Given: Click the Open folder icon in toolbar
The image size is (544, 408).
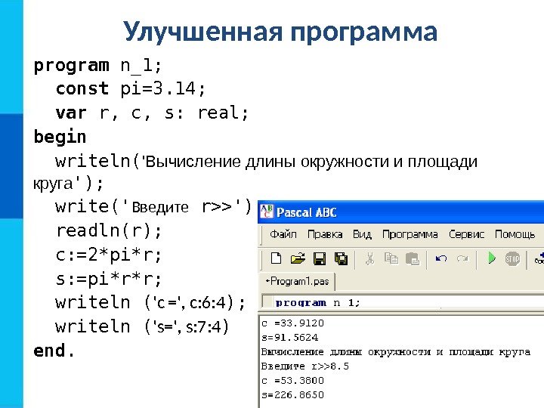Looking at the screenshot, I should click(298, 259).
